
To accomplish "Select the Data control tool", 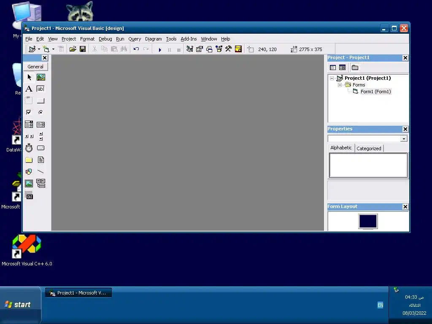I will 41,184.
